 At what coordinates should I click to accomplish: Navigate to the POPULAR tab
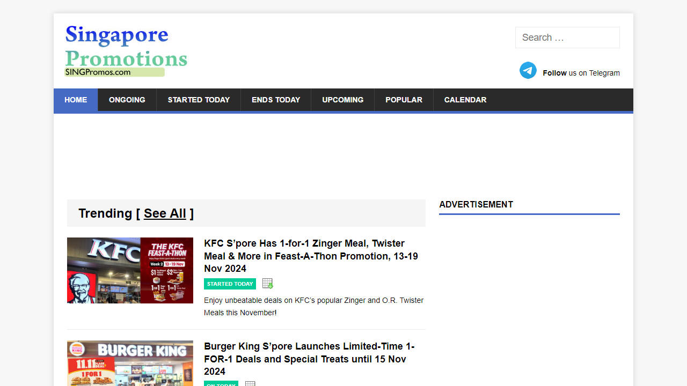pyautogui.click(x=404, y=100)
